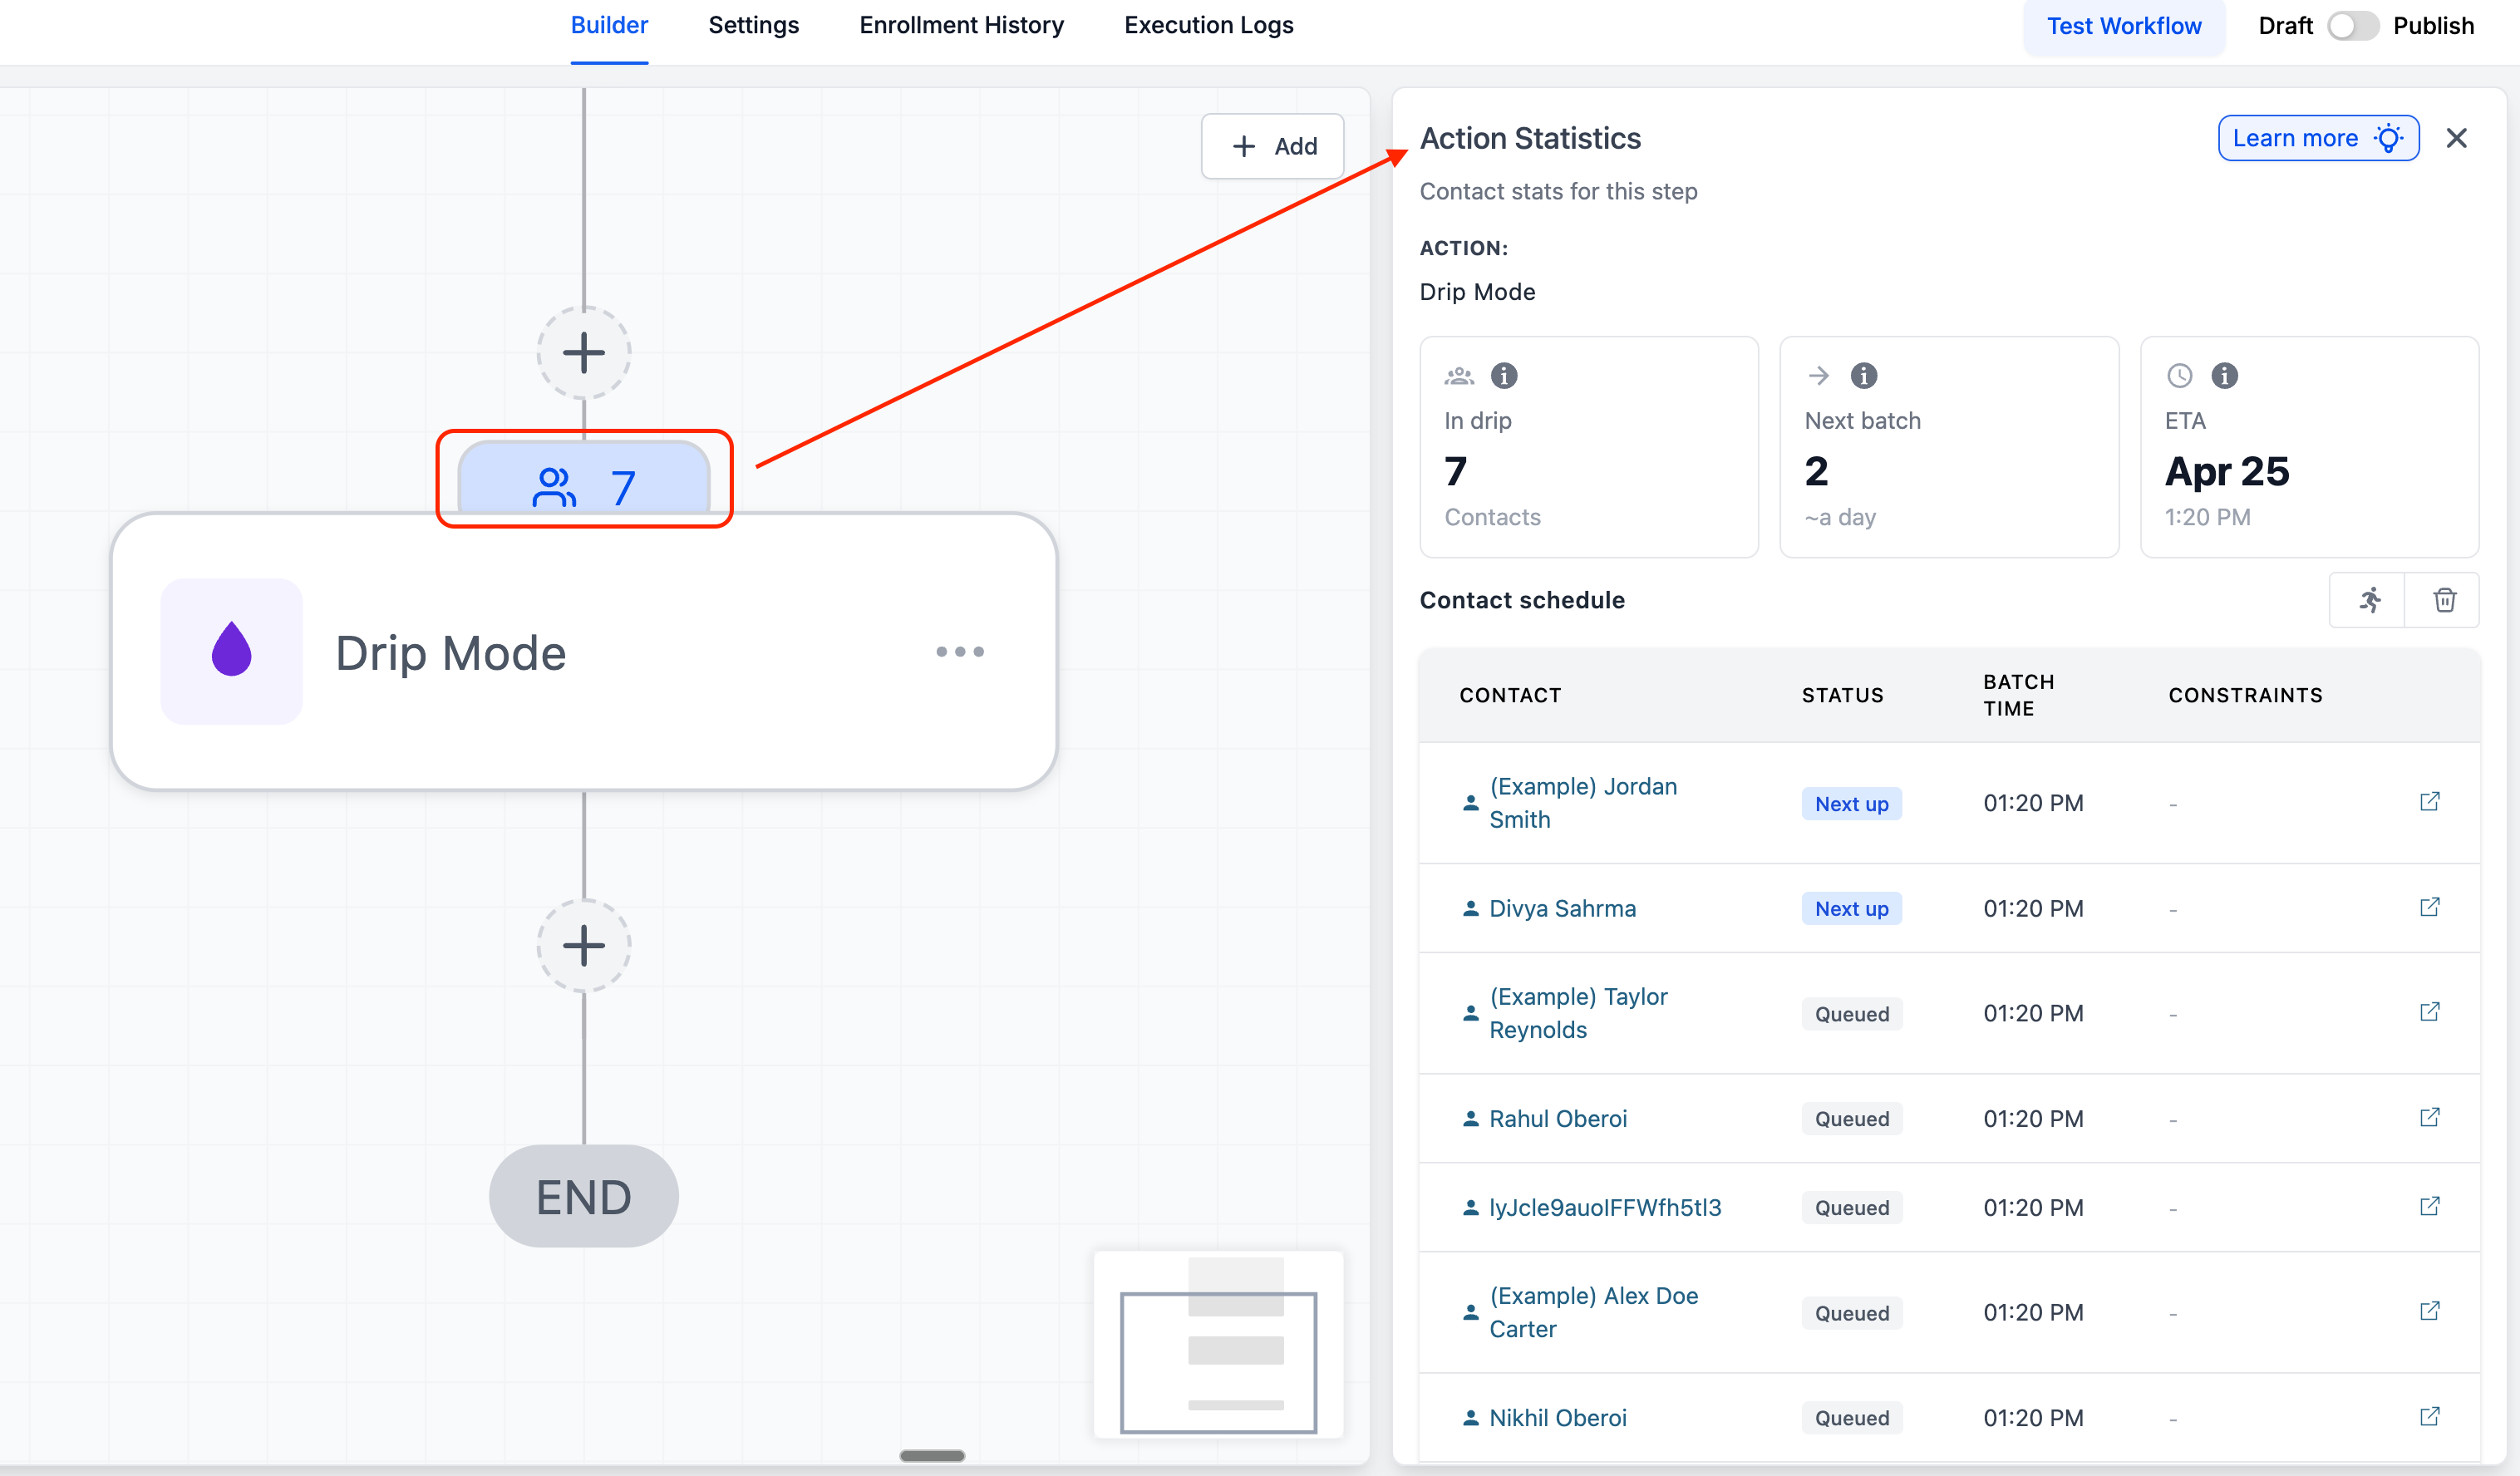Click the trash icon in Contact schedule
2520x1476 pixels.
pyautogui.click(x=2444, y=600)
